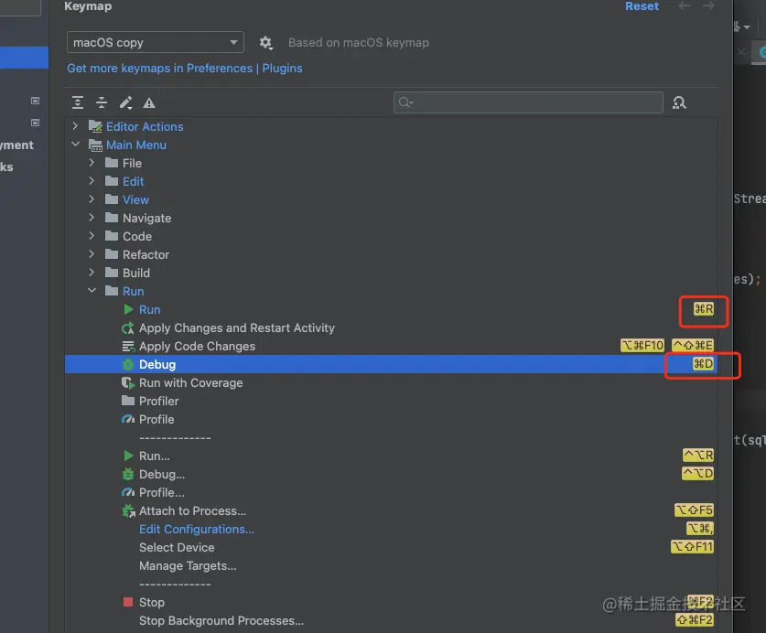Select the Manage Targets... row

coord(391,565)
